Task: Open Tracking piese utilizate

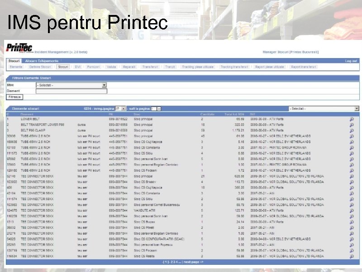Action: click(x=198, y=67)
